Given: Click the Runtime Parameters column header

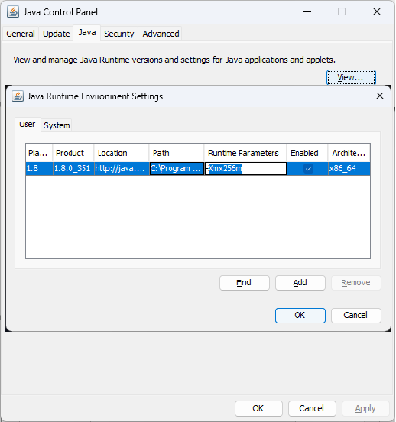Looking at the screenshot, I should (245, 153).
